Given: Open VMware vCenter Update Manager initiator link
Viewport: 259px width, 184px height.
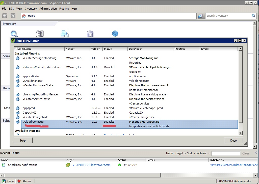Looking at the screenshot, I should click(x=234, y=165).
